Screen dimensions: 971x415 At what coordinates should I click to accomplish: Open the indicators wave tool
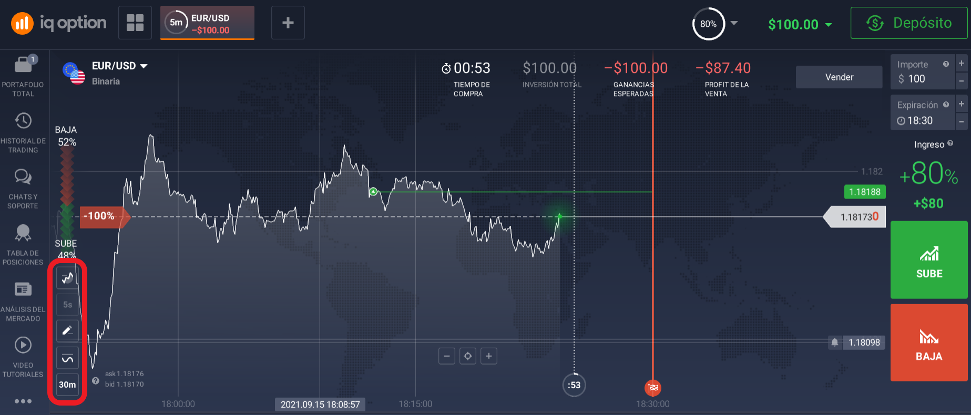pos(67,358)
